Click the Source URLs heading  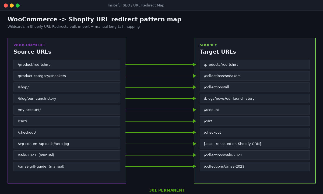pyautogui.click(x=32, y=52)
